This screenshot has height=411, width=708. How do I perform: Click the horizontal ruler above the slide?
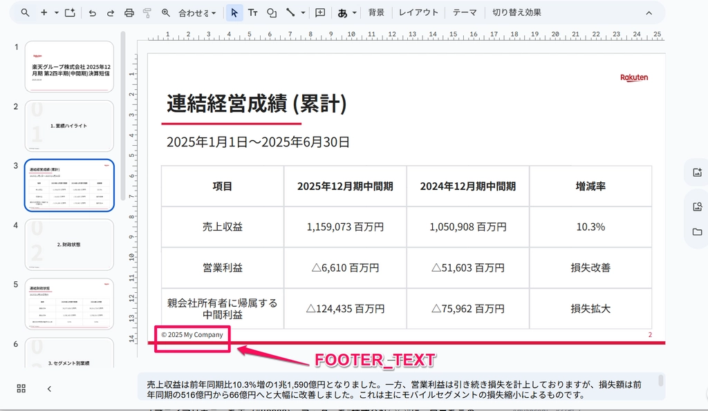[407, 35]
